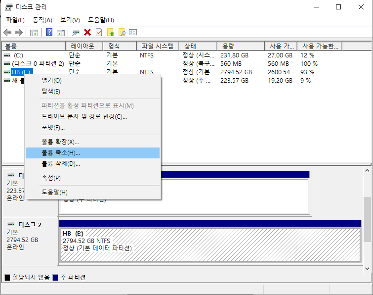Click the 2794.52 GB capacity cell in list
Screen dimensions: 373x295
[236, 72]
